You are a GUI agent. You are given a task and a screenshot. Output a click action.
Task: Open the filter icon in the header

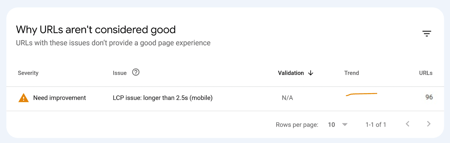coord(427,34)
